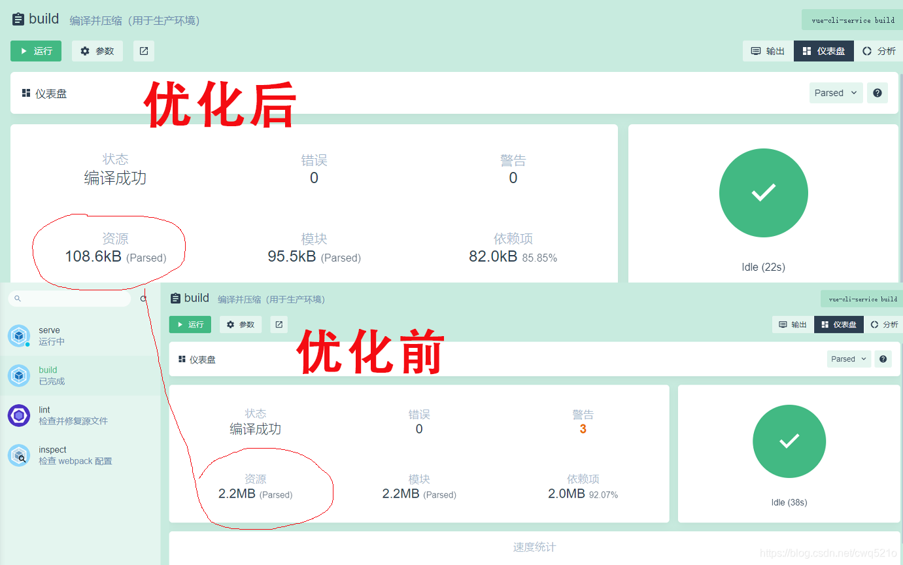The height and width of the screenshot is (565, 903).
Task: Click the lint task ESLint icon
Action: 19,415
